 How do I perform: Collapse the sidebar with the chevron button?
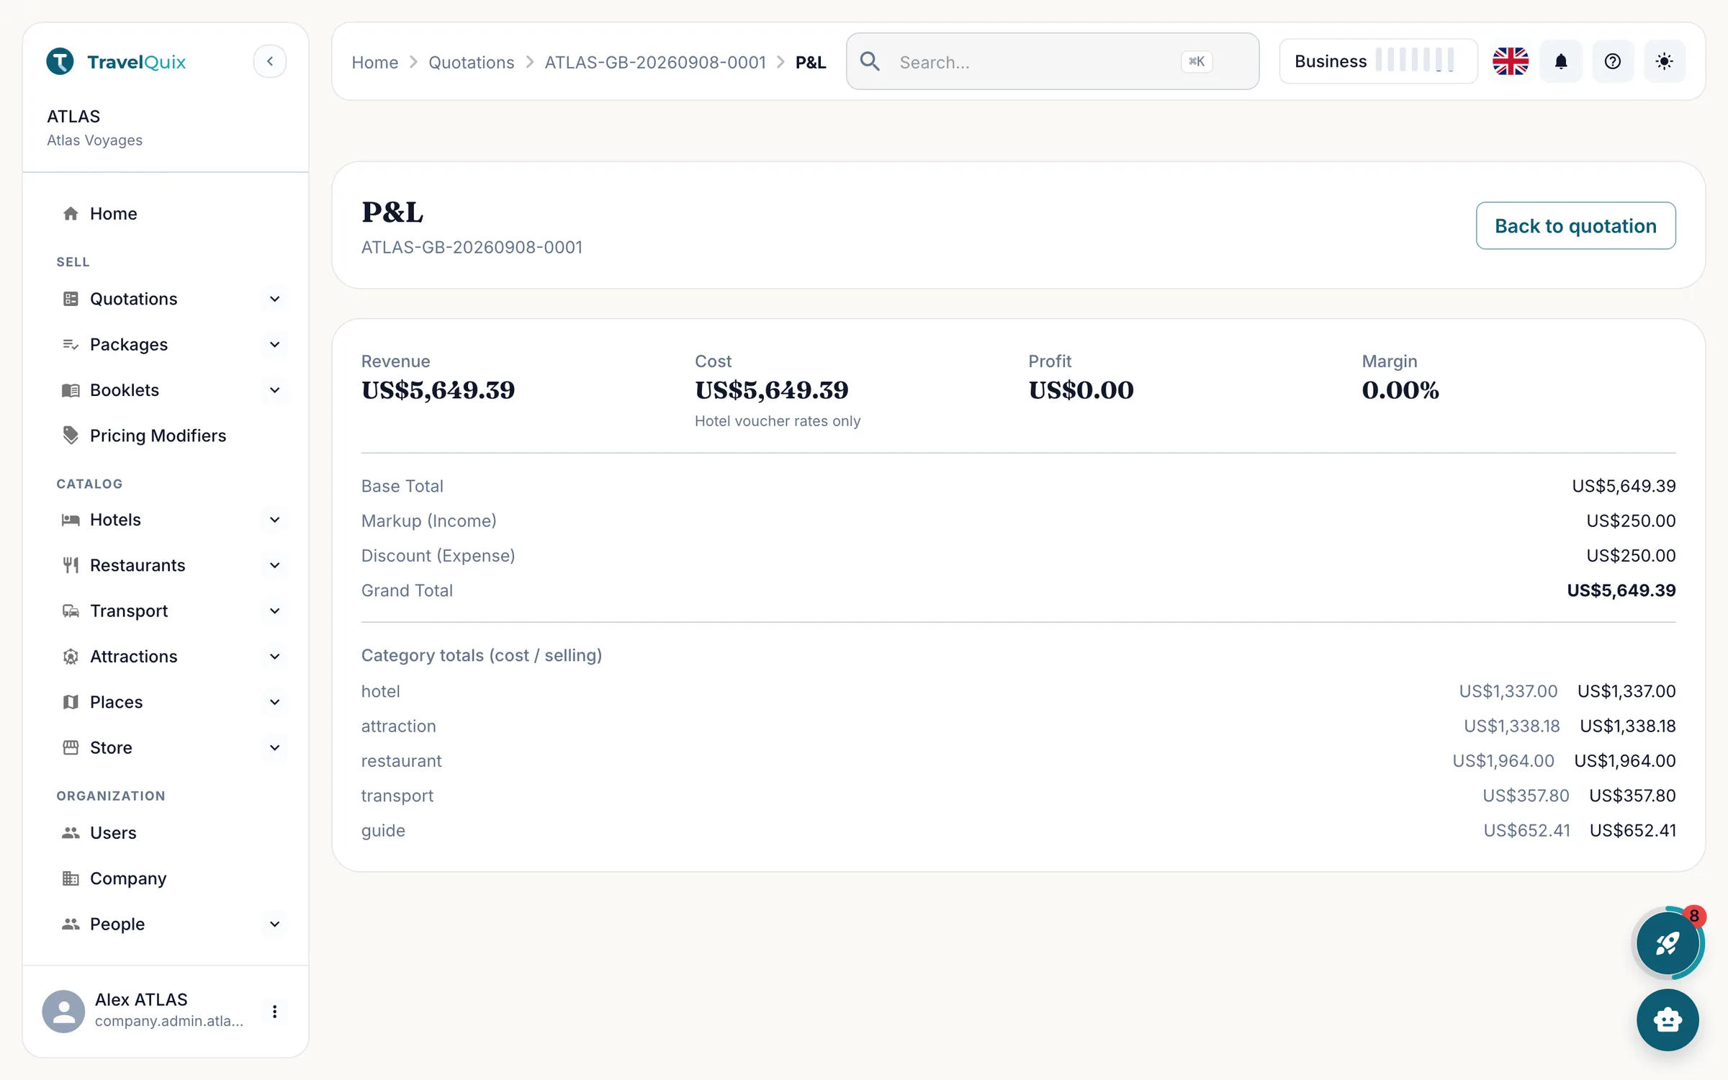[x=270, y=61]
